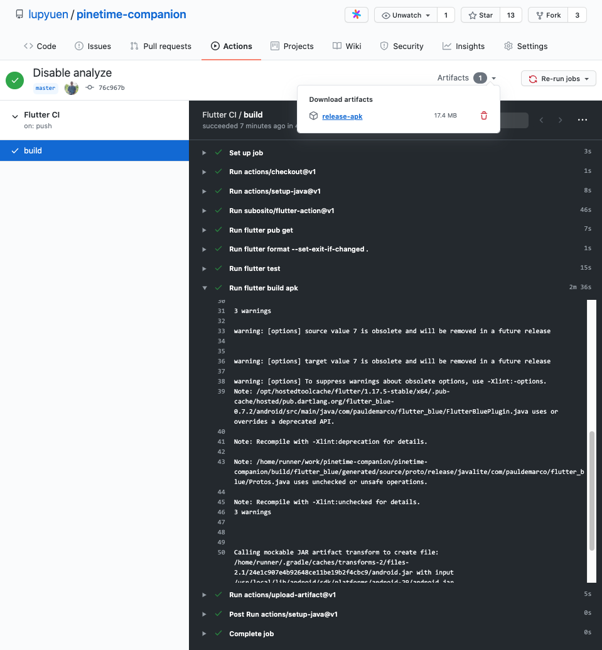Screen dimensions: 602x650
Task: Click the Star repository button
Action: [x=481, y=15]
